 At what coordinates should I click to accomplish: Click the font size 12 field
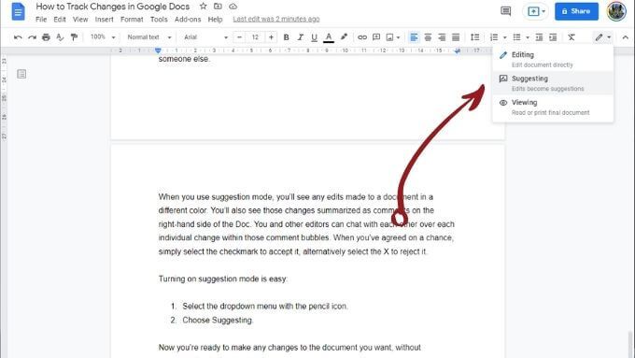tap(255, 37)
